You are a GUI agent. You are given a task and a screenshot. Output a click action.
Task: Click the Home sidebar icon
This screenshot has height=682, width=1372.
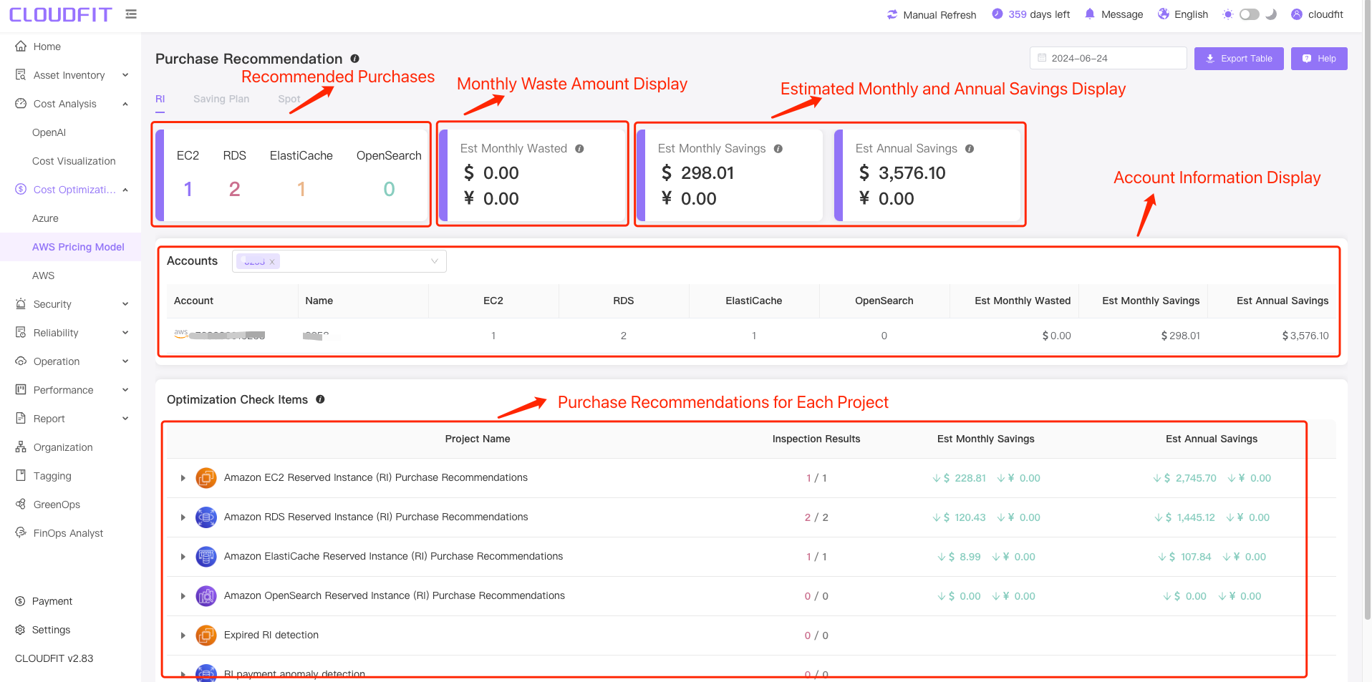[x=21, y=46]
